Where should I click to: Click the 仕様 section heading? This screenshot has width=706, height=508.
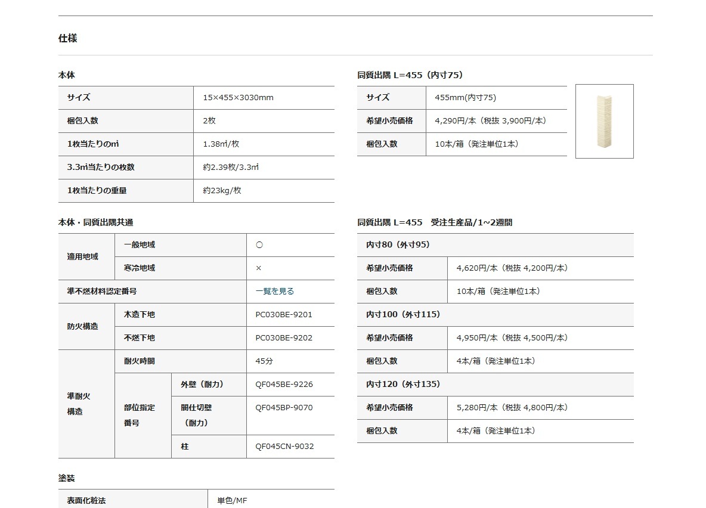click(67, 39)
